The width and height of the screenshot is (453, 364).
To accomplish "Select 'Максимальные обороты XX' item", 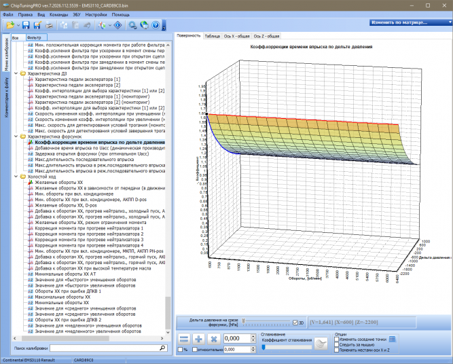I will coord(62,297).
